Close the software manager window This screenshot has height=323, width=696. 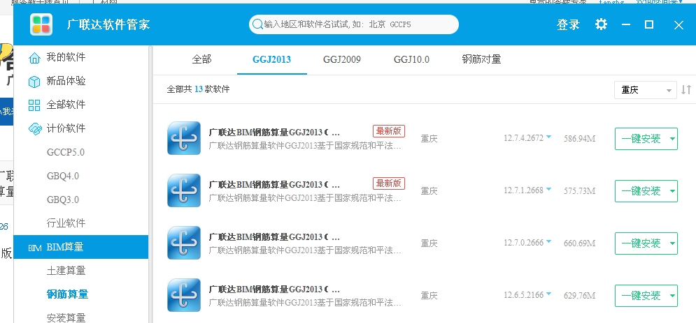[x=679, y=25]
